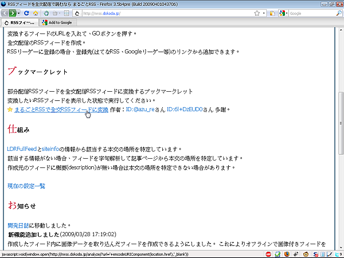Click the green globe toolbar icon
The image size is (344, 258).
point(46,13)
